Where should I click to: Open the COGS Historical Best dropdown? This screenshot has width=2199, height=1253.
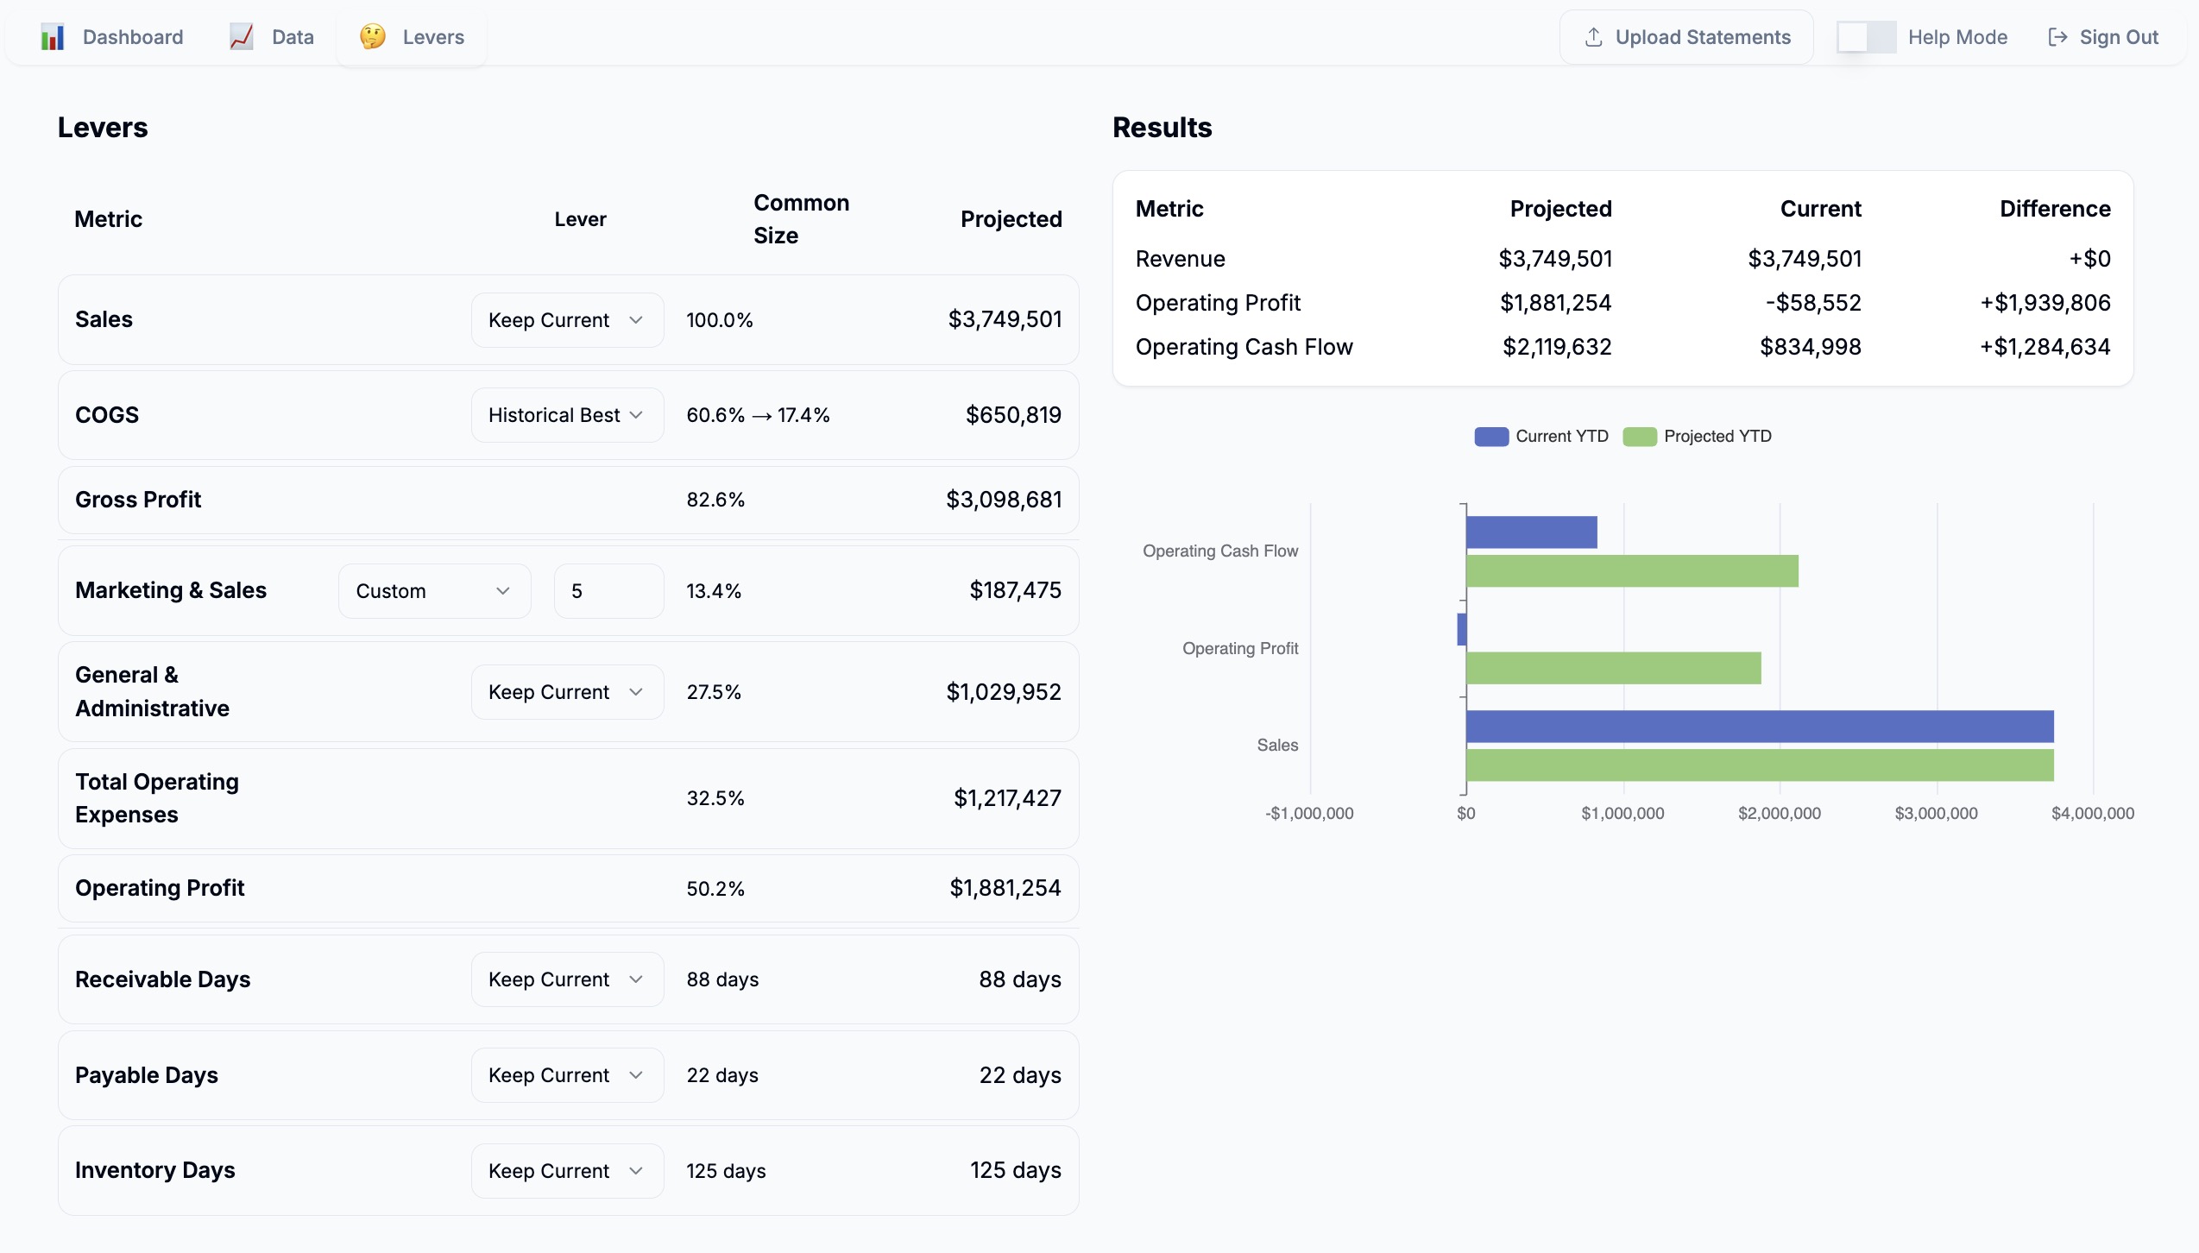point(567,415)
